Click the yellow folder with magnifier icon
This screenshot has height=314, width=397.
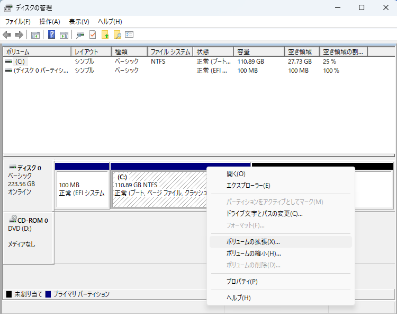117,35
